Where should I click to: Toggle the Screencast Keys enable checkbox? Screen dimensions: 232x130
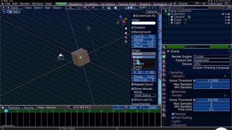[134, 16]
